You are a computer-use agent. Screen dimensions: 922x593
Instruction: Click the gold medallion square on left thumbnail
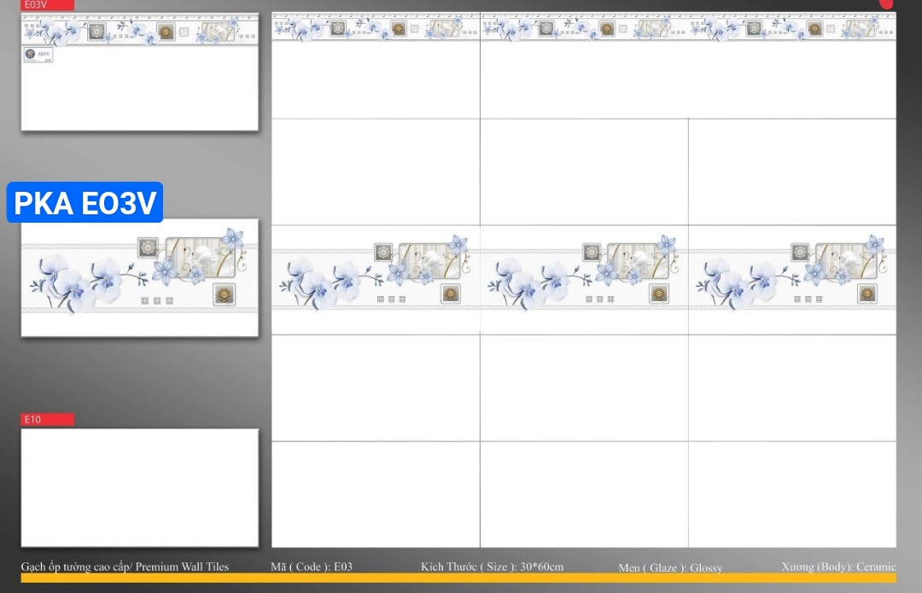[x=225, y=295]
